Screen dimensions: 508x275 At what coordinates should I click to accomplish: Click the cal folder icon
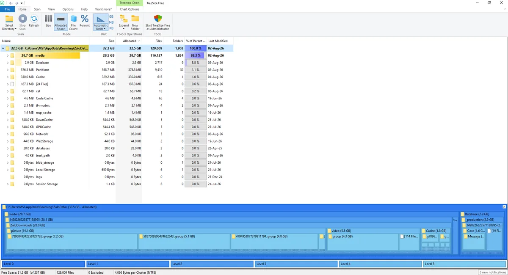click(x=12, y=91)
